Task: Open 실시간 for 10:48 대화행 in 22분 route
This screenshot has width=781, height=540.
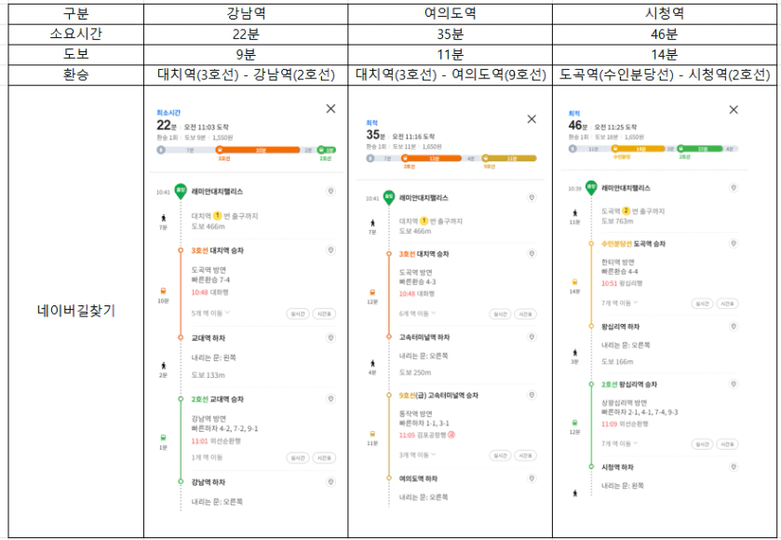Action: click(298, 314)
